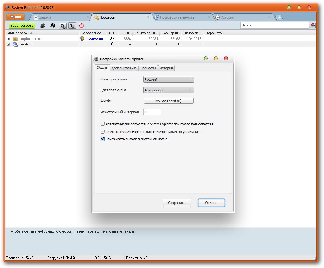Select the explorer.exe process row
324x268 pixels.
tap(161, 39)
